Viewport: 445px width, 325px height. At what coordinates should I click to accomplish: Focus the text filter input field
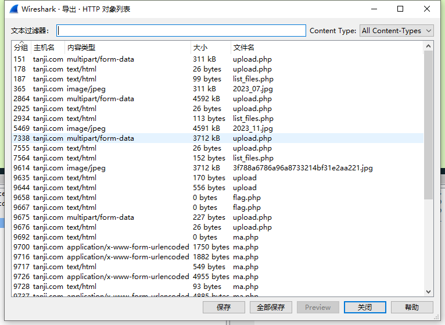coord(181,31)
